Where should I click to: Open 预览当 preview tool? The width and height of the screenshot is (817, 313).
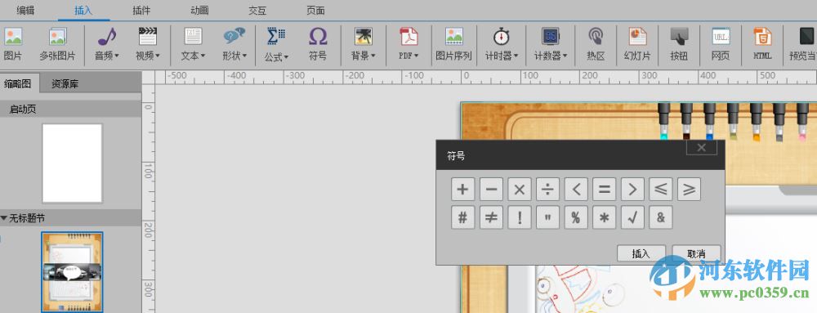[803, 44]
